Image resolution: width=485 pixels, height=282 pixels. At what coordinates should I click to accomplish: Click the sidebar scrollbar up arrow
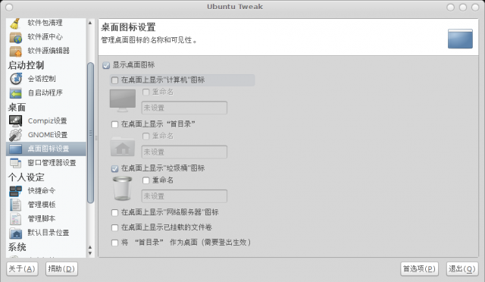pos(90,23)
